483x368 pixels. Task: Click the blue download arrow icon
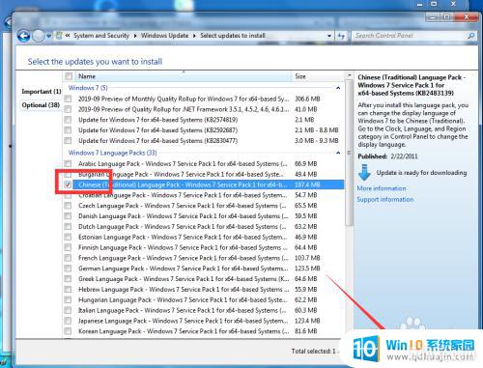(x=364, y=172)
